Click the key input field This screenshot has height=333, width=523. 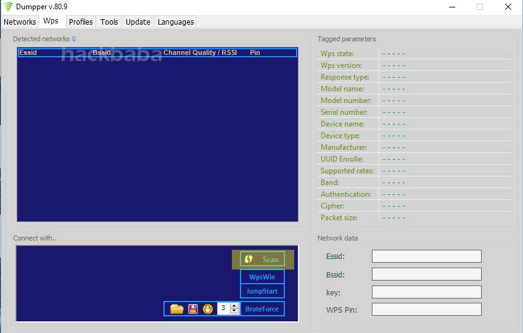coord(427,292)
